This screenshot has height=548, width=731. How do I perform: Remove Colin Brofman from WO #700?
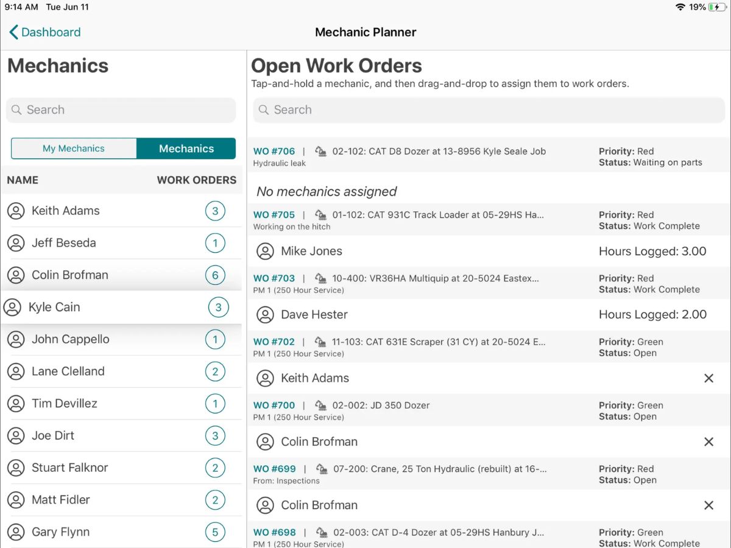tap(708, 442)
